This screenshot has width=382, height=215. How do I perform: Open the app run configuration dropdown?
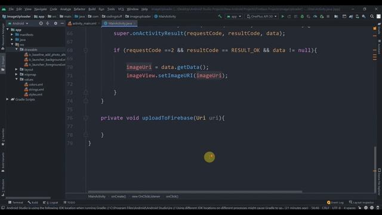(x=234, y=16)
